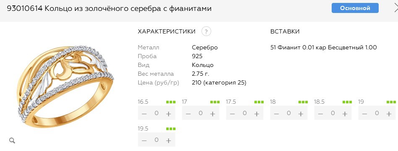Image resolution: width=398 pixels, height=151 pixels.
Task: Reduce quantity of size 17.5
Action: pyautogui.click(x=232, y=114)
